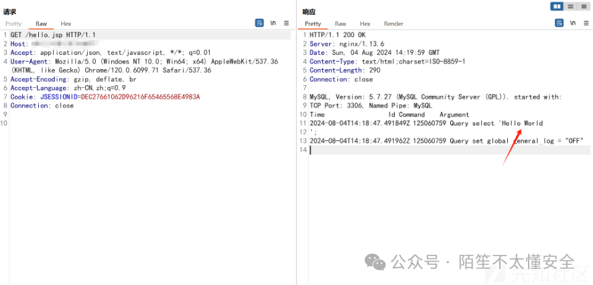Select the request Raw tab
This screenshot has height=285, width=593.
point(42,23)
